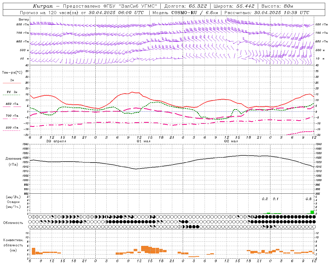Click the '30 апреля' date label

coord(56,141)
